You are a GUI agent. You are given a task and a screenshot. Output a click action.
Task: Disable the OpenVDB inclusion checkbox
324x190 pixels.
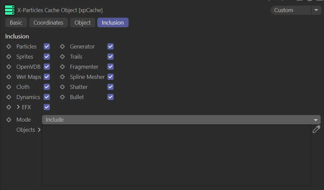pos(47,67)
